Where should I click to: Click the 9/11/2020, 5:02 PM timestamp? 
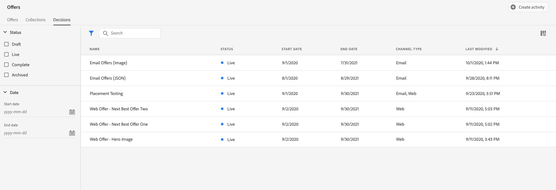click(482, 124)
